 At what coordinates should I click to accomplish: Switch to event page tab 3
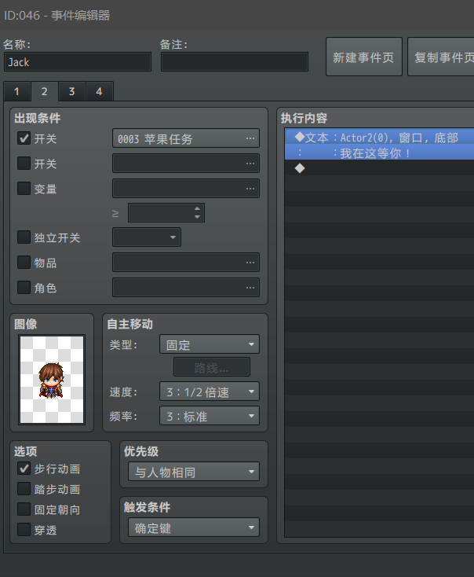click(x=72, y=91)
